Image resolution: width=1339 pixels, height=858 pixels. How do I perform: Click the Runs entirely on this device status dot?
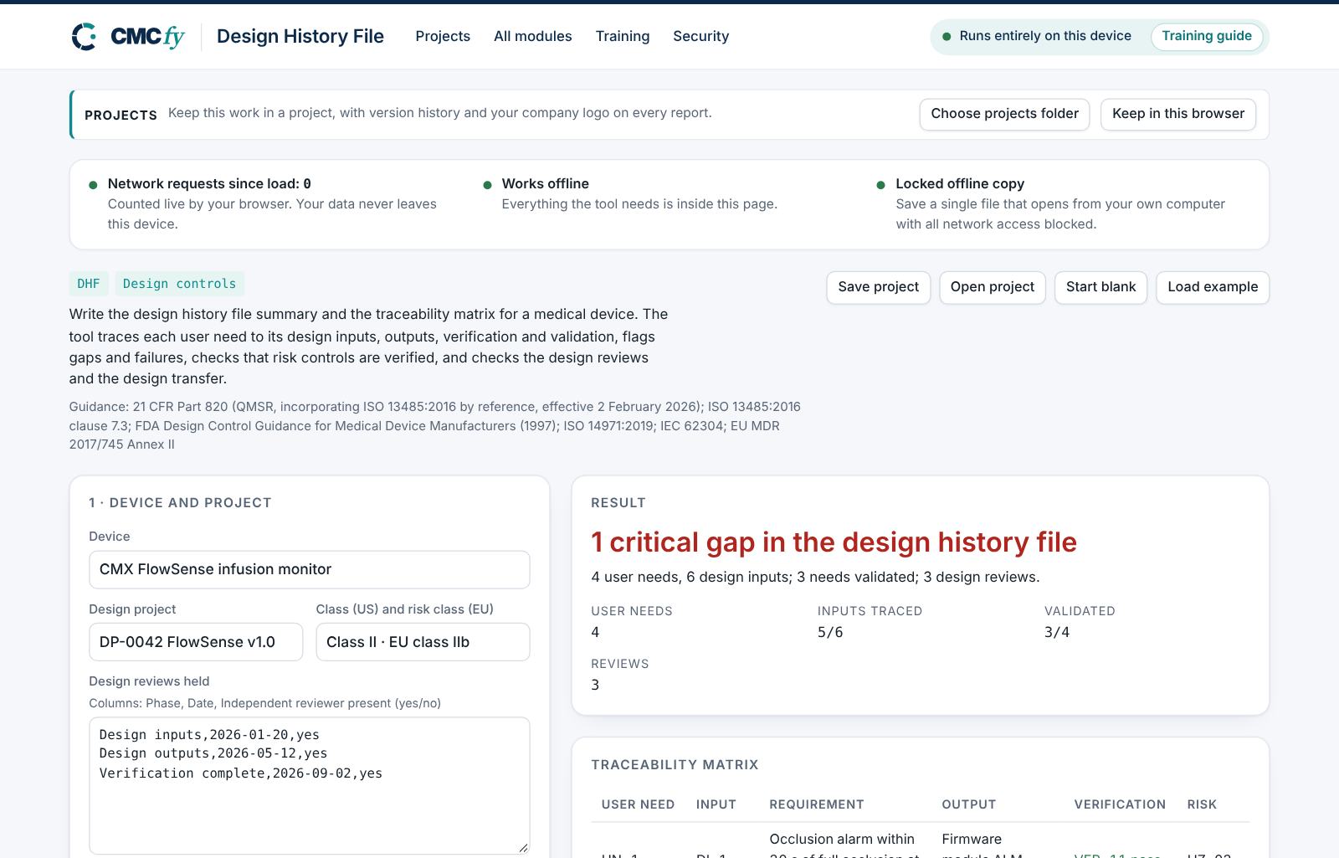click(x=947, y=37)
